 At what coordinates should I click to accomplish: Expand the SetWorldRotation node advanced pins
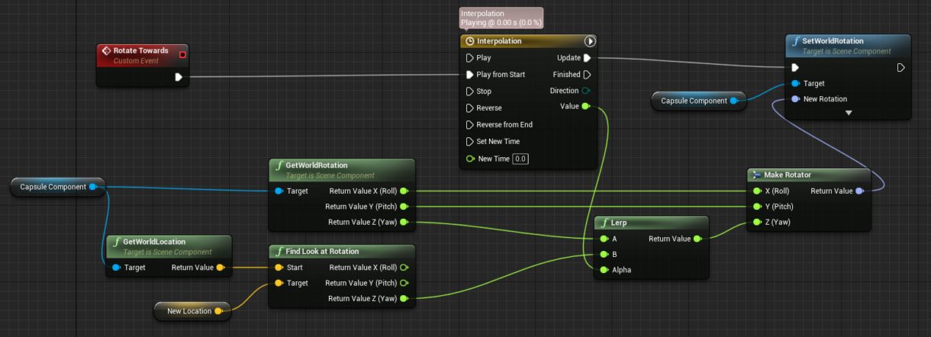click(848, 113)
